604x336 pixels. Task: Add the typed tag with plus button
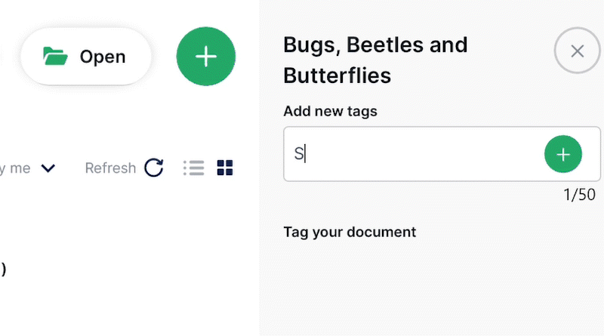click(x=562, y=154)
